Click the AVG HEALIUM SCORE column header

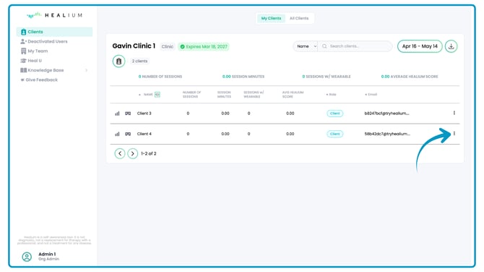[293, 95]
